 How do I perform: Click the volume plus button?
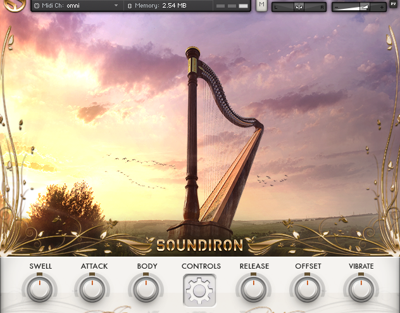(x=382, y=8)
